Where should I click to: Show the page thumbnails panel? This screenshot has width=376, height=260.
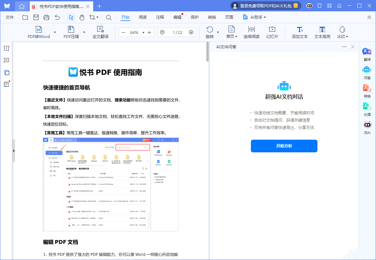tap(6, 72)
